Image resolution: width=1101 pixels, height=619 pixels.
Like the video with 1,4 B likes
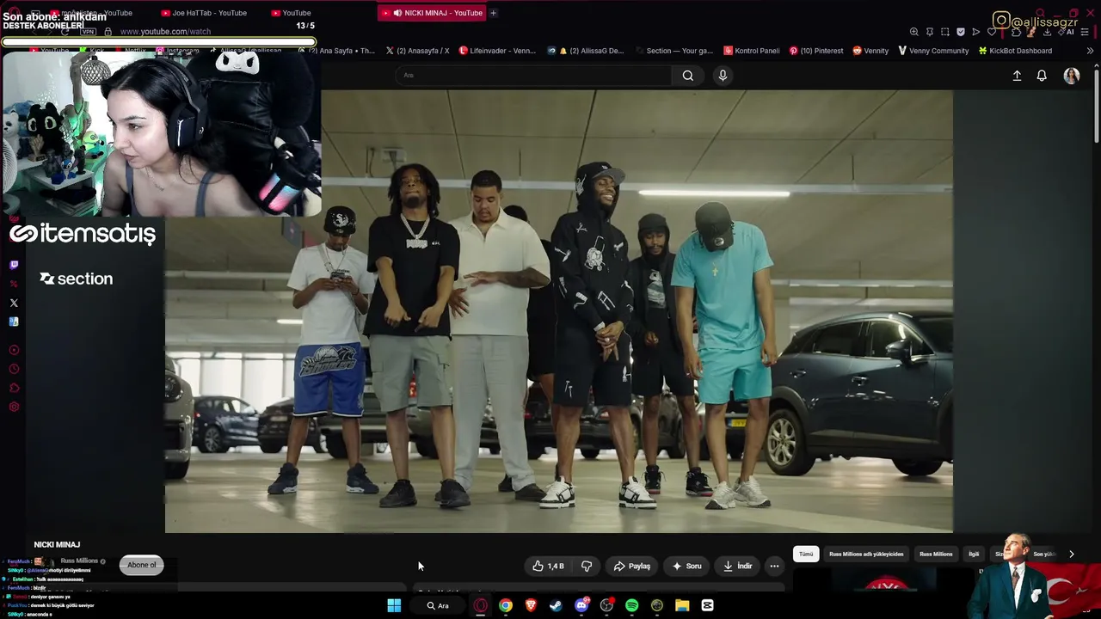click(x=549, y=566)
